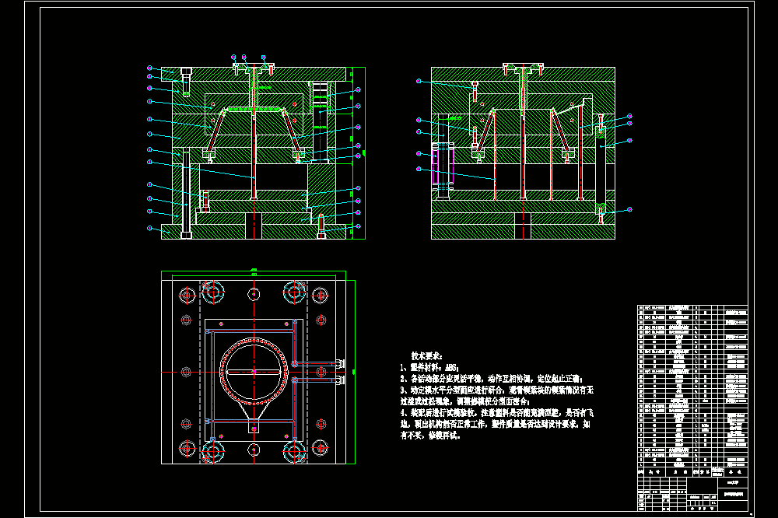Select the 技术要求 heading text
778x518 pixels.
(x=426, y=355)
